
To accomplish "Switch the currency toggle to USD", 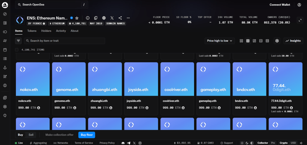I will tap(293, 143).
